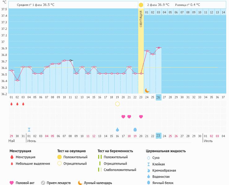Click the yellow ovulation circle above the chart
229x185 pixels.
point(141,5)
